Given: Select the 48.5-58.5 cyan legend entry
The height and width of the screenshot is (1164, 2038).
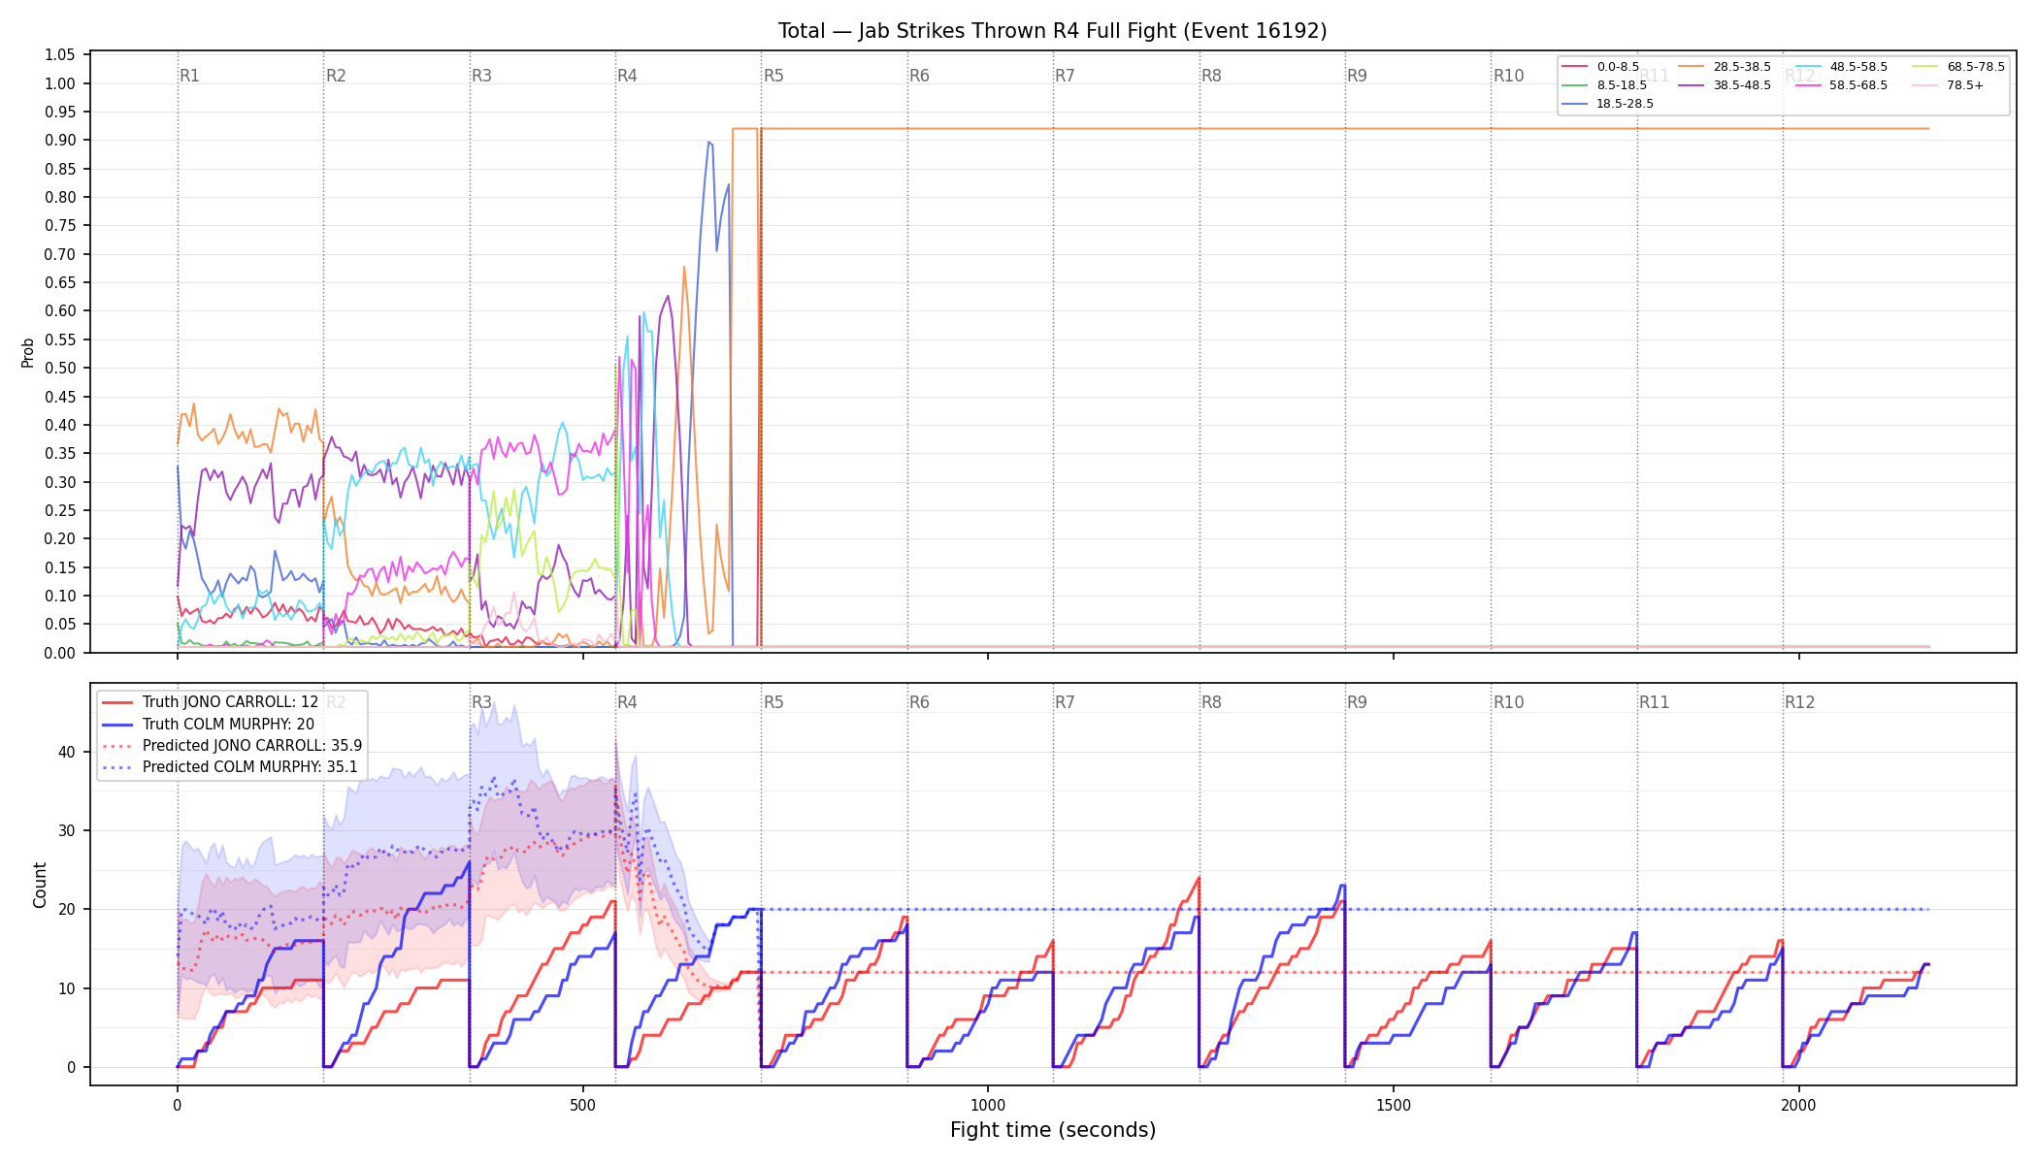Looking at the screenshot, I should point(1841,67).
